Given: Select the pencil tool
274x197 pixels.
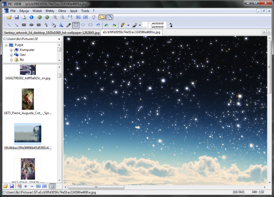Looking at the screenshot, I should click(122, 25).
